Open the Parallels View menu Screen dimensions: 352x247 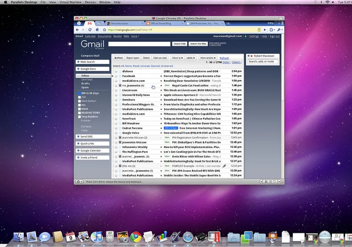tap(52, 2)
